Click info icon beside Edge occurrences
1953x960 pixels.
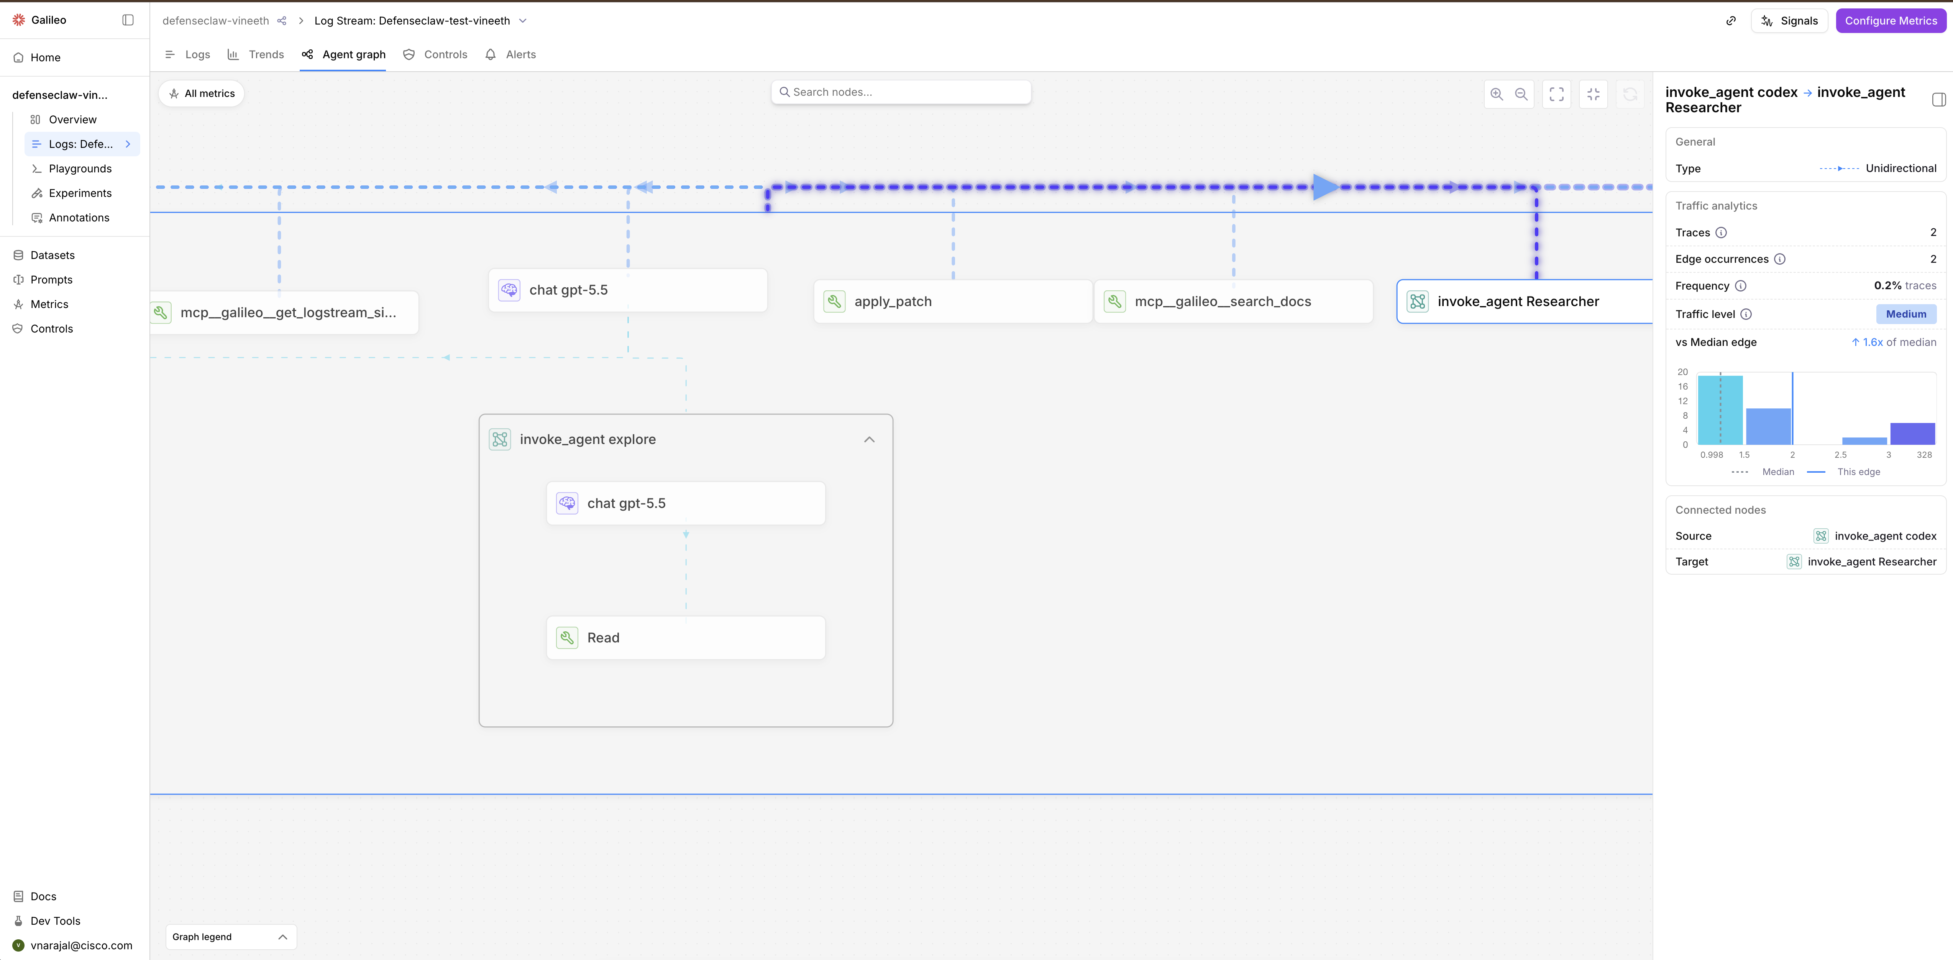pos(1779,259)
